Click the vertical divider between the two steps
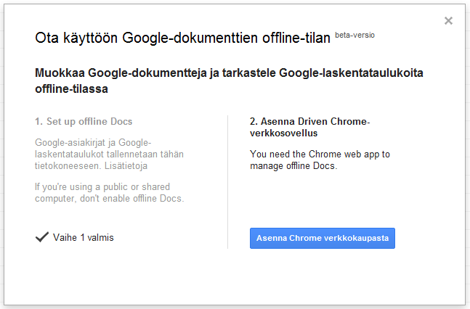The width and height of the screenshot is (470, 309). pos(228,181)
